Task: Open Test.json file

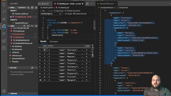Action: click(15, 62)
